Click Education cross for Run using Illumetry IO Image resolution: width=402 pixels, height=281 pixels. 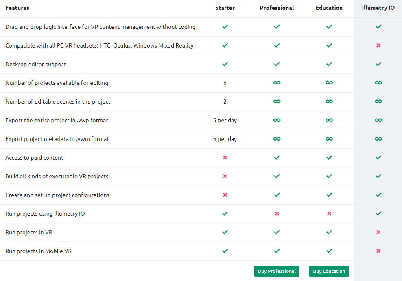click(x=329, y=214)
